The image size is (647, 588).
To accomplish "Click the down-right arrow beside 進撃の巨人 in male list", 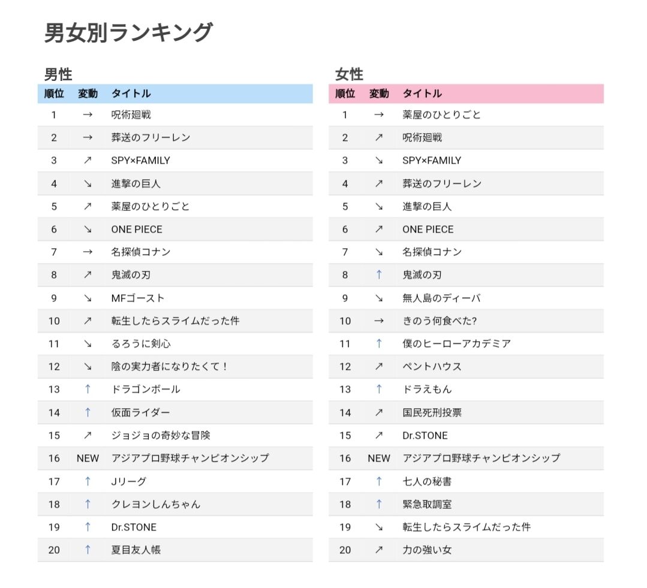I will point(88,183).
